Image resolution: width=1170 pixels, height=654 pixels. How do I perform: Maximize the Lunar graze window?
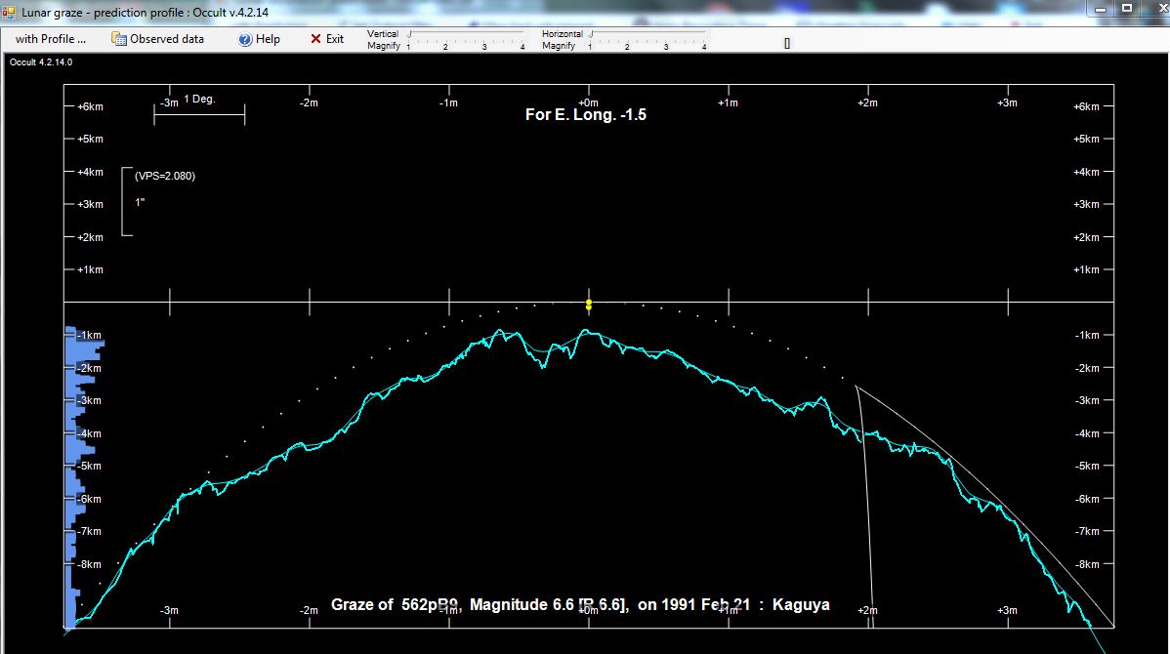[1126, 9]
